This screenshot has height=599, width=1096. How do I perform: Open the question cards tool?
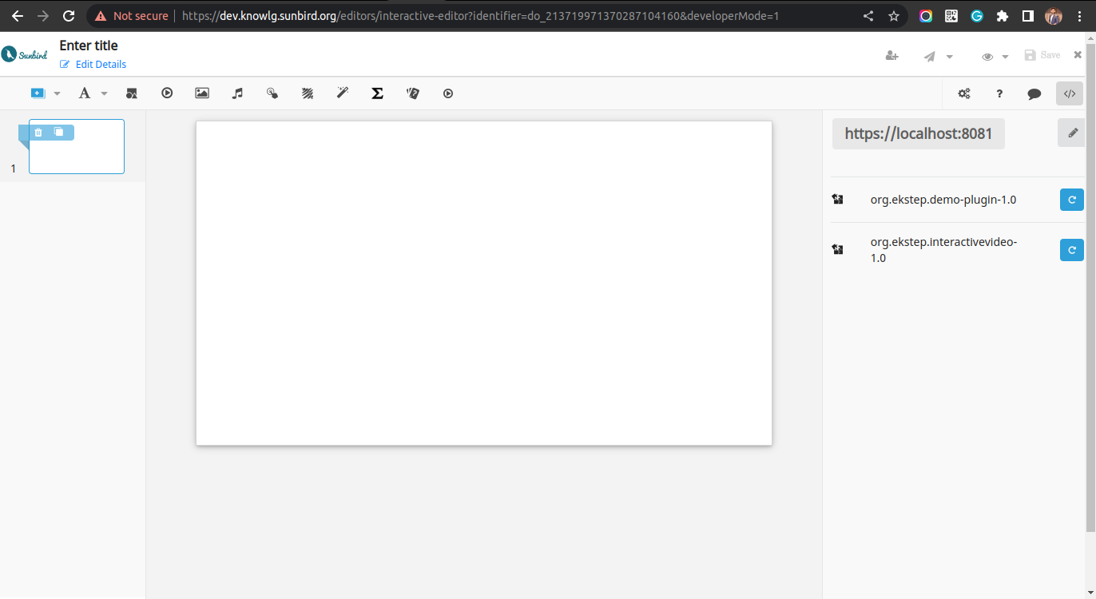pyautogui.click(x=413, y=93)
